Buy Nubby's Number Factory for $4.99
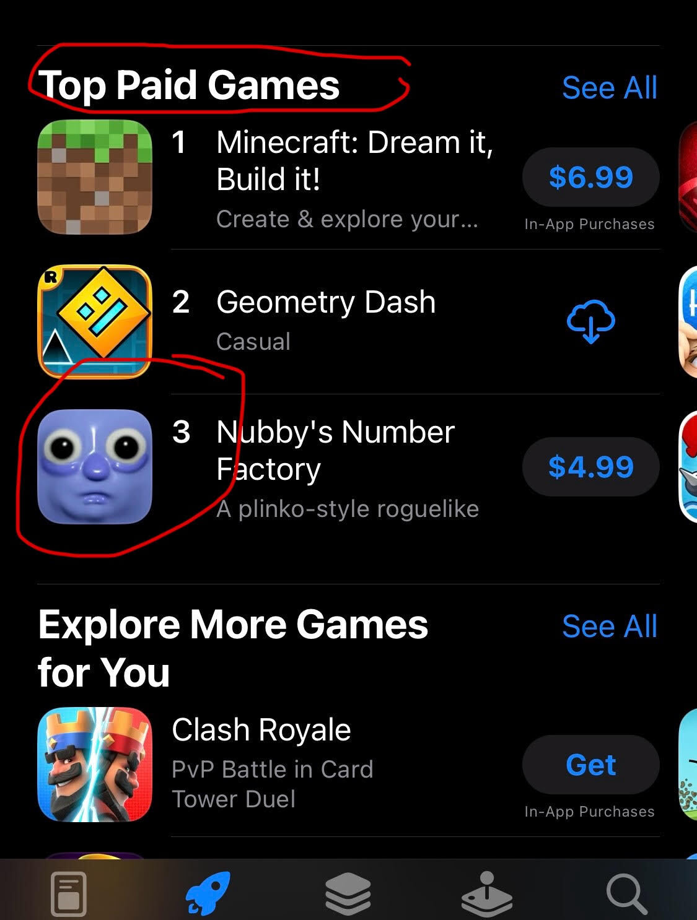The width and height of the screenshot is (697, 920). [591, 467]
